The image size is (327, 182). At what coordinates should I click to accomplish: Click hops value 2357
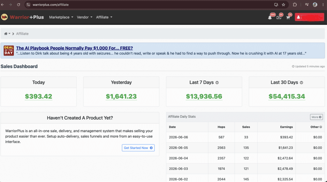click(x=221, y=158)
